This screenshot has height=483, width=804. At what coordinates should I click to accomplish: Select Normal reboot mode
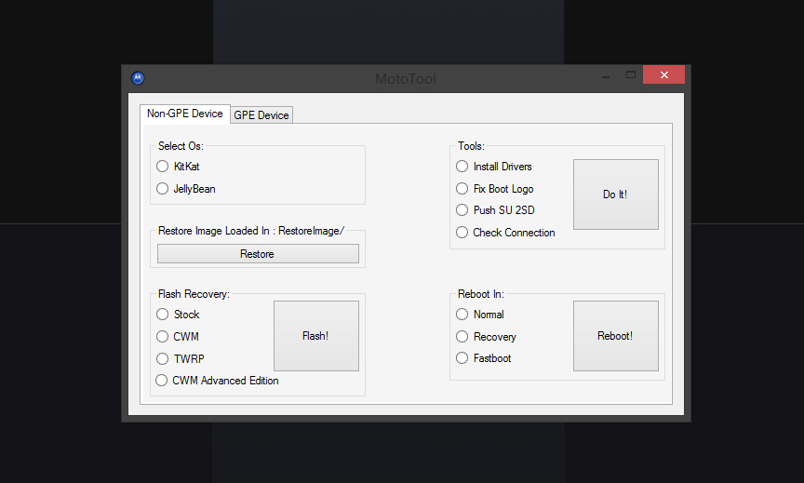click(462, 315)
